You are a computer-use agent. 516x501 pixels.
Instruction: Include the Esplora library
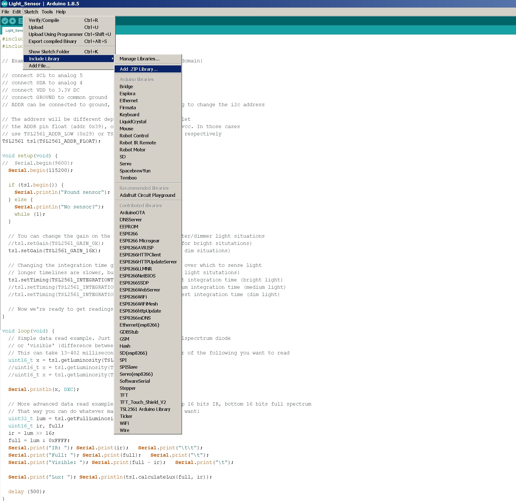tap(148, 94)
